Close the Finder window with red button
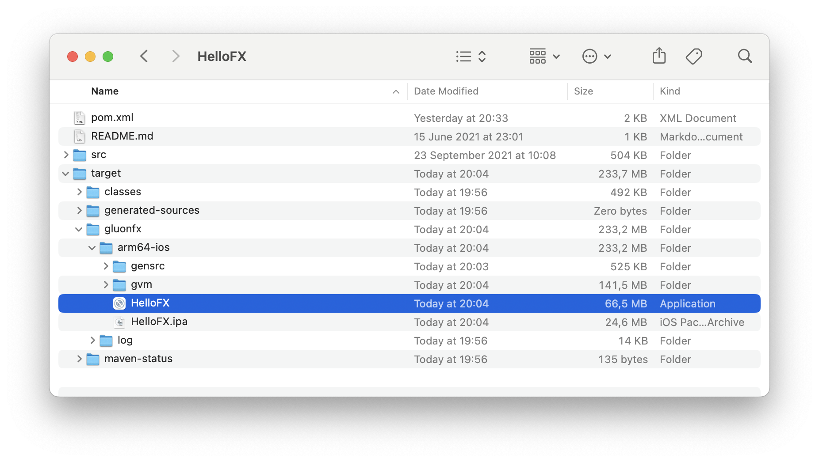The width and height of the screenshot is (819, 462). (73, 57)
